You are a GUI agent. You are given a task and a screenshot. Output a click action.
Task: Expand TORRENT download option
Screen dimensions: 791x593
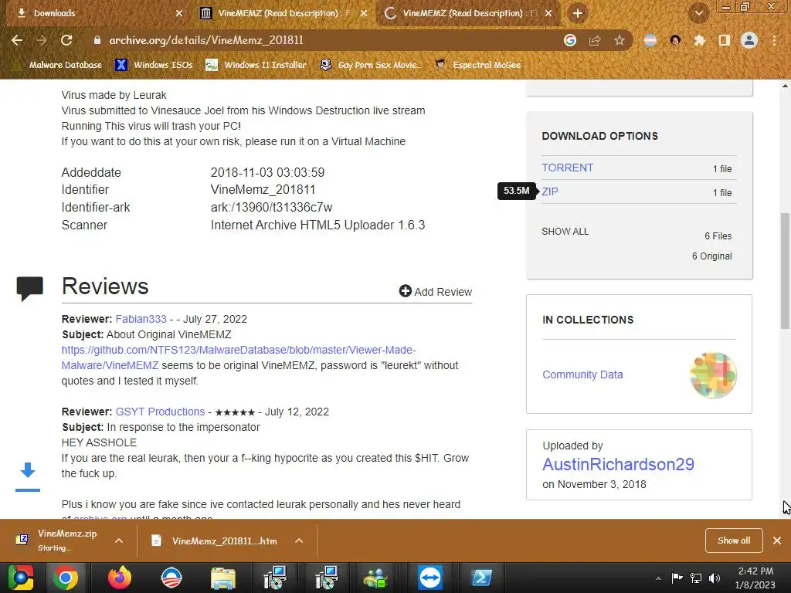click(567, 168)
